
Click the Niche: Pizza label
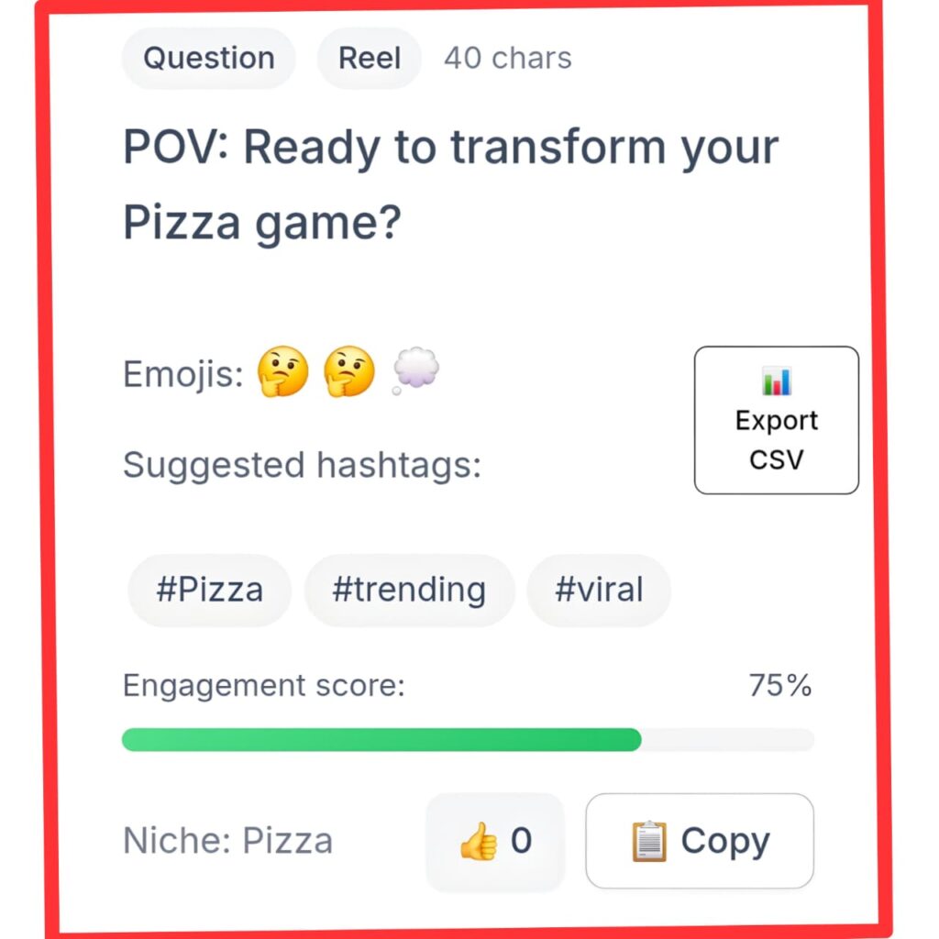227,840
